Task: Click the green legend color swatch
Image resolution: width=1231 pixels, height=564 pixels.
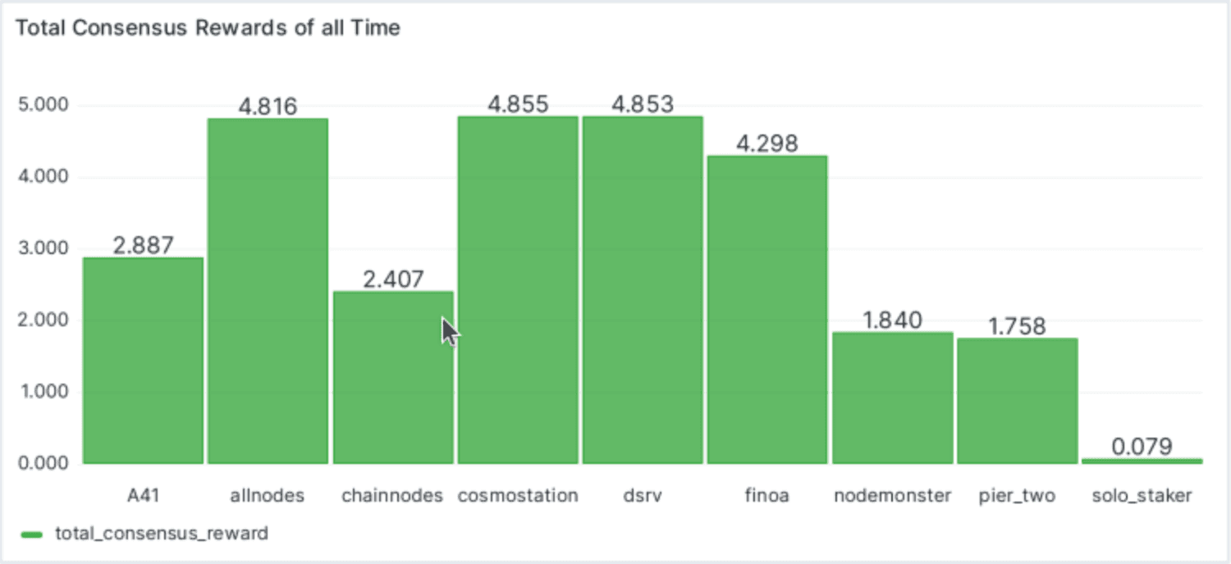Action: [x=31, y=534]
